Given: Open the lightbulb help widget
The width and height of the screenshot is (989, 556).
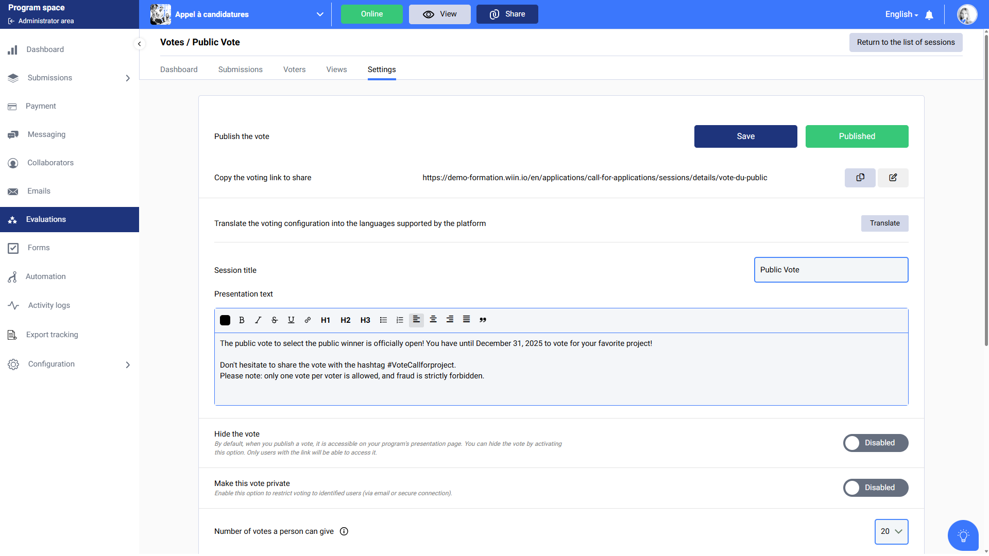Looking at the screenshot, I should click(963, 535).
